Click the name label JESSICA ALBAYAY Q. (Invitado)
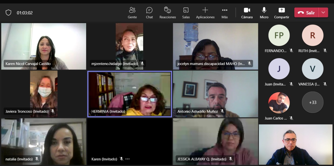 [x=202, y=159]
